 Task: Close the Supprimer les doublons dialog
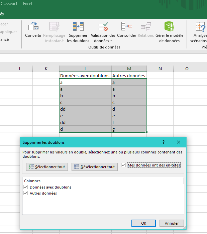point(179,142)
